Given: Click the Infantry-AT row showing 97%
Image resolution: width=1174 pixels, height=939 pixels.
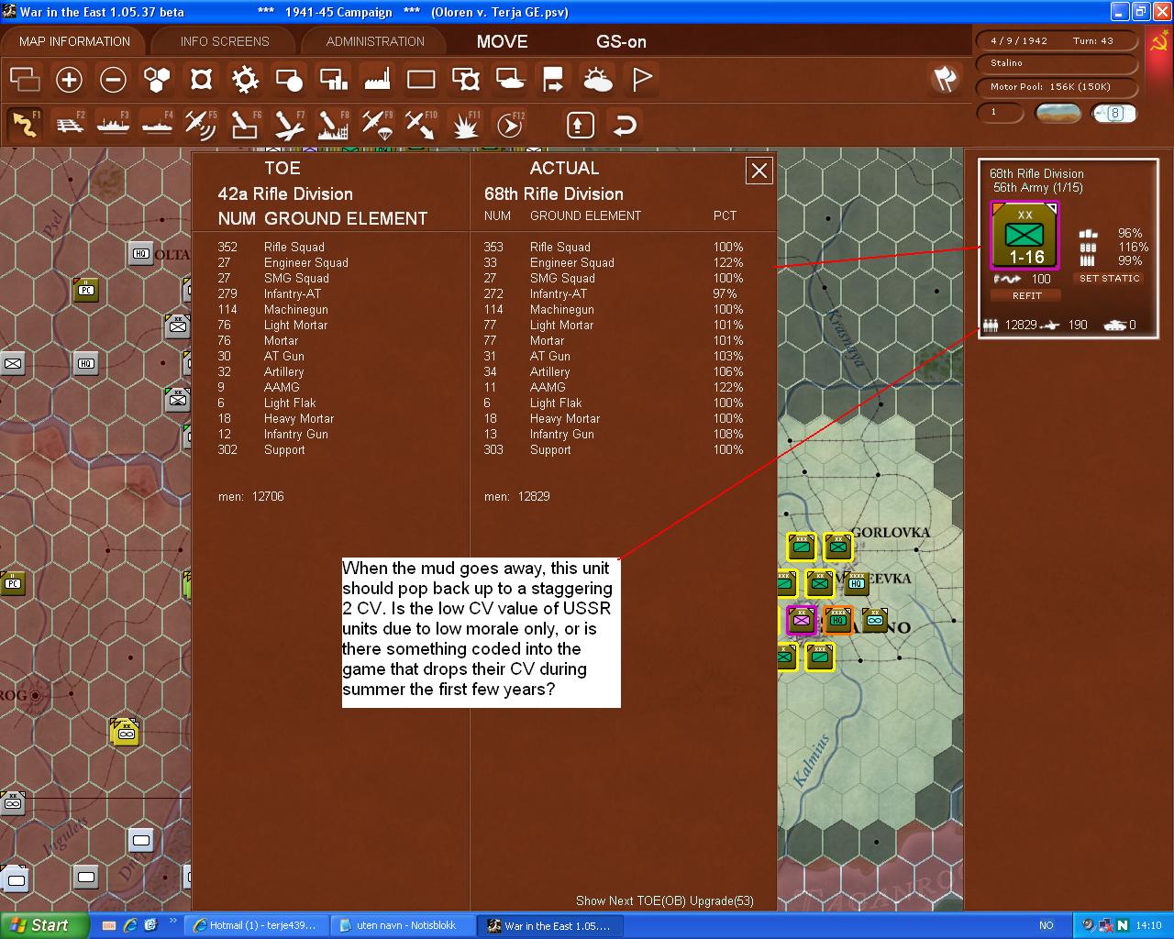Looking at the screenshot, I should [614, 293].
